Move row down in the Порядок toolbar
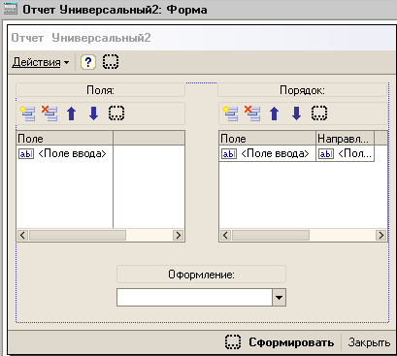Viewport: 397px width, 356px height. tap(296, 113)
